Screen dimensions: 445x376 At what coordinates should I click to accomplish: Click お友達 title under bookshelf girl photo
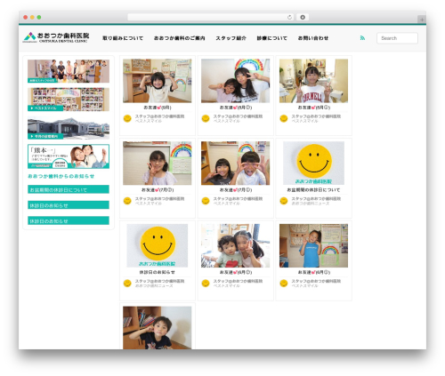[x=158, y=108]
